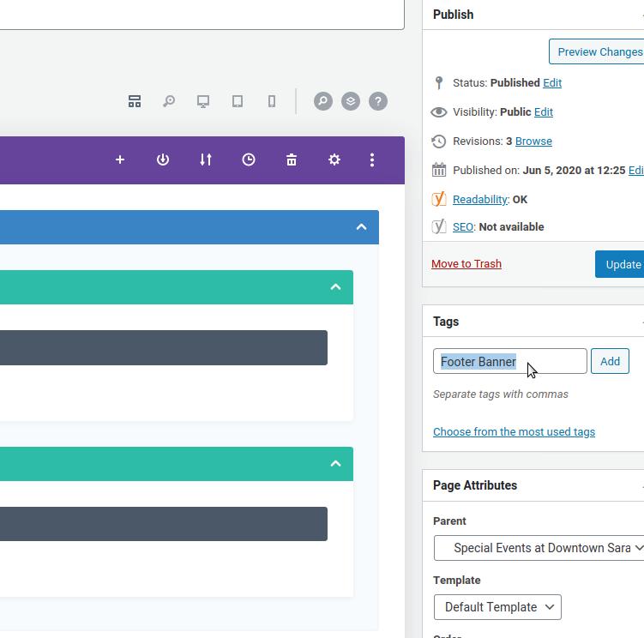Switch to desktop view icon
The width and height of the screenshot is (644, 638).
pyautogui.click(x=203, y=101)
